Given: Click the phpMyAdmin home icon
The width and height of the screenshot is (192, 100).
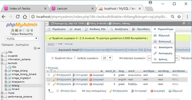Looking at the screenshot, I should click(x=12, y=30).
